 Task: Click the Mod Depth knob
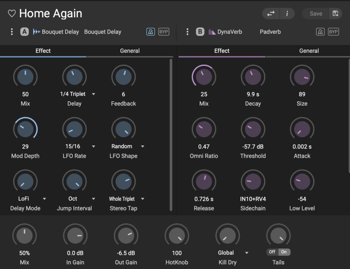point(25,129)
